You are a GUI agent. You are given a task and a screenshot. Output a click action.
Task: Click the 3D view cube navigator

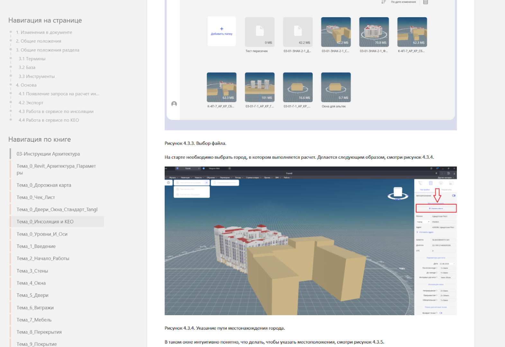point(398,193)
